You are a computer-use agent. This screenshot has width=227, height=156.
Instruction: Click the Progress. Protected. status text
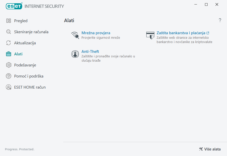19,149
